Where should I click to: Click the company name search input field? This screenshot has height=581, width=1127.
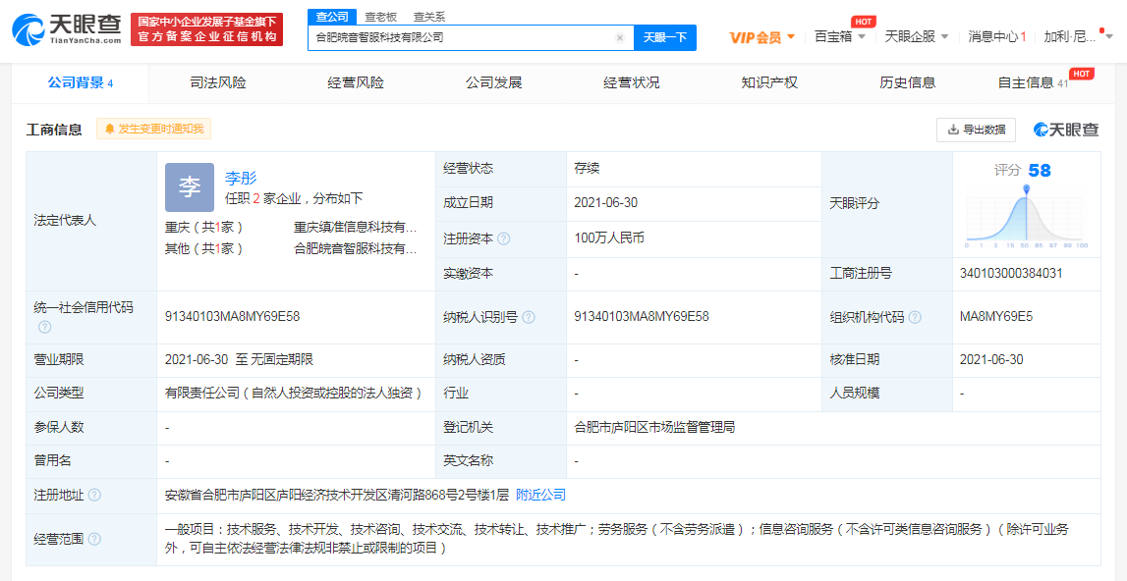tap(462, 38)
